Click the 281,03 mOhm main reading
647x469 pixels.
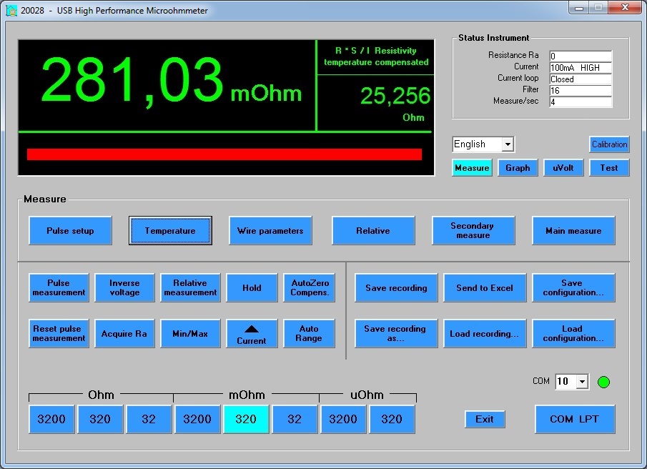(x=172, y=81)
